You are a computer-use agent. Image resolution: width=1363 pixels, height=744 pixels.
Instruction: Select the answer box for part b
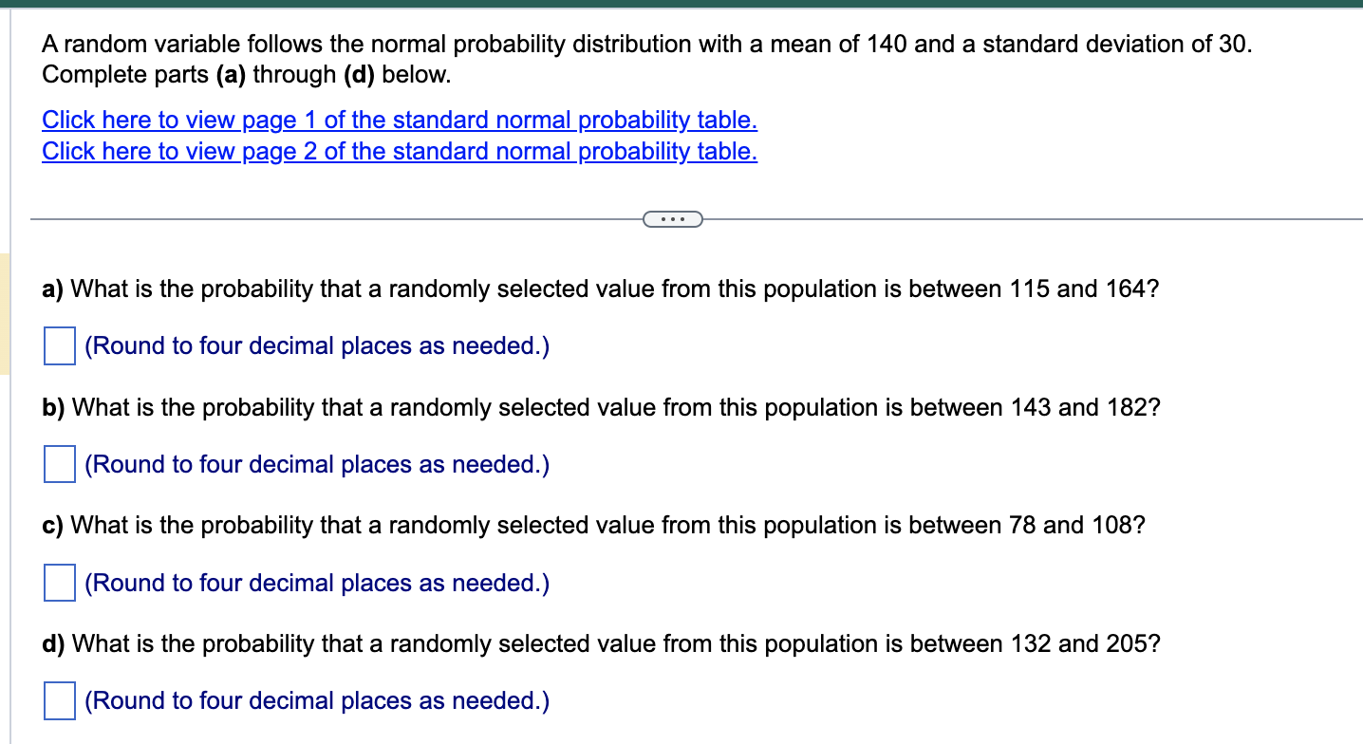(x=59, y=465)
